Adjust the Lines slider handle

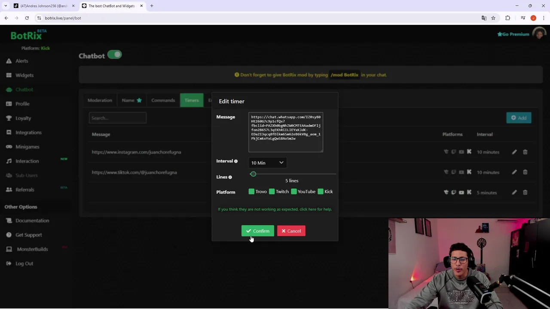click(253, 174)
